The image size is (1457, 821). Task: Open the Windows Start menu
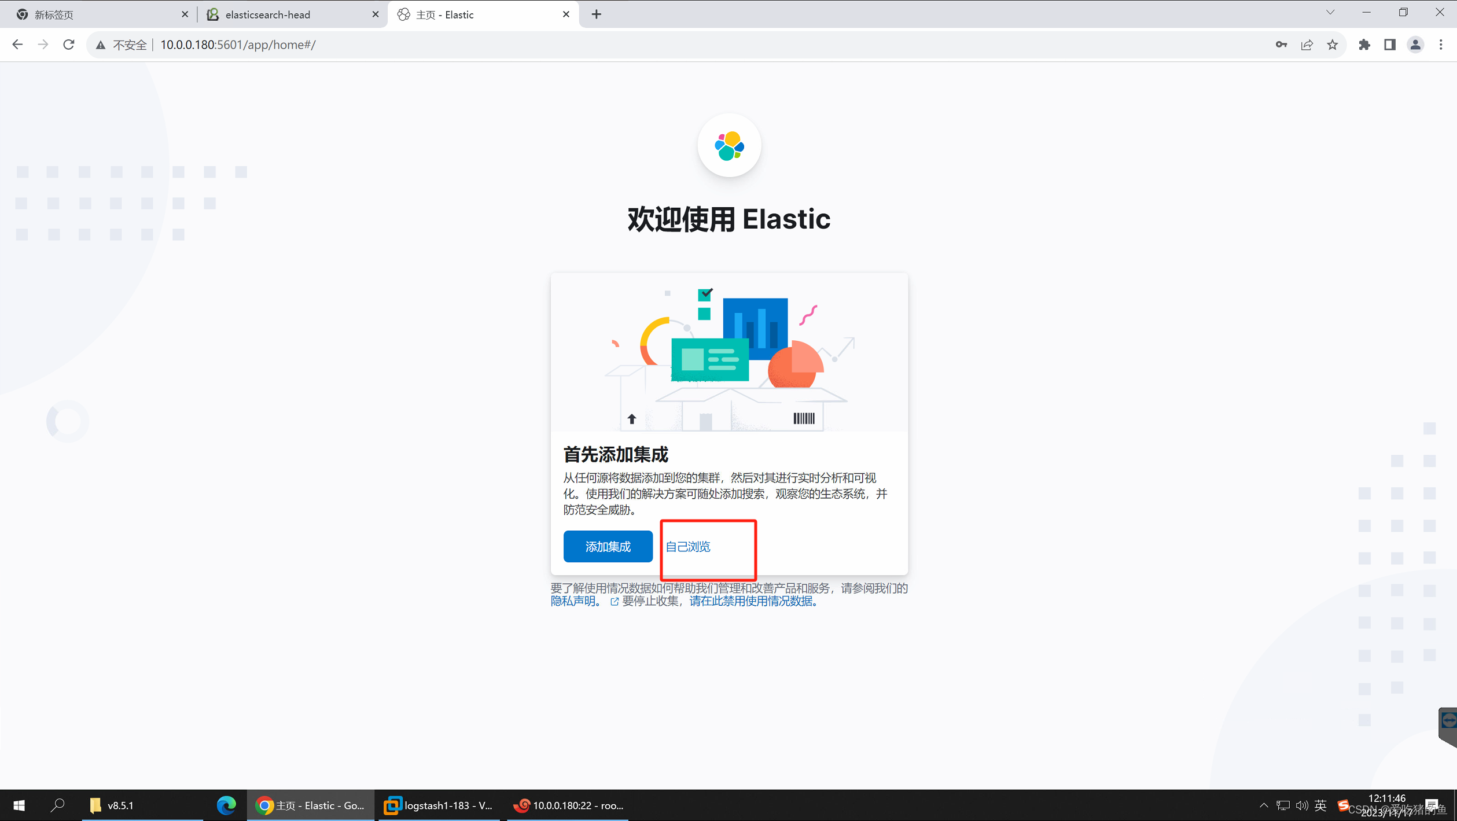coord(19,805)
